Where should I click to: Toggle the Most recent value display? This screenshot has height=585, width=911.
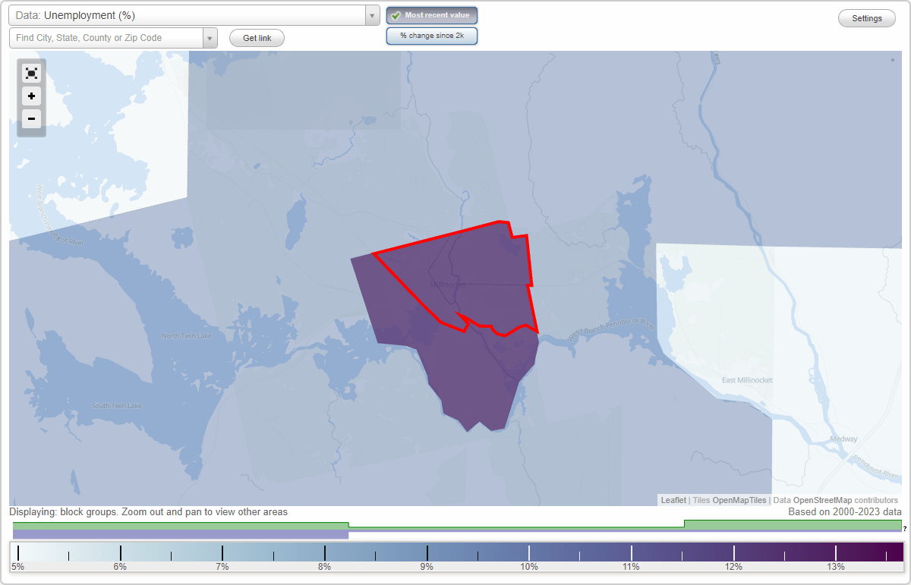click(432, 15)
